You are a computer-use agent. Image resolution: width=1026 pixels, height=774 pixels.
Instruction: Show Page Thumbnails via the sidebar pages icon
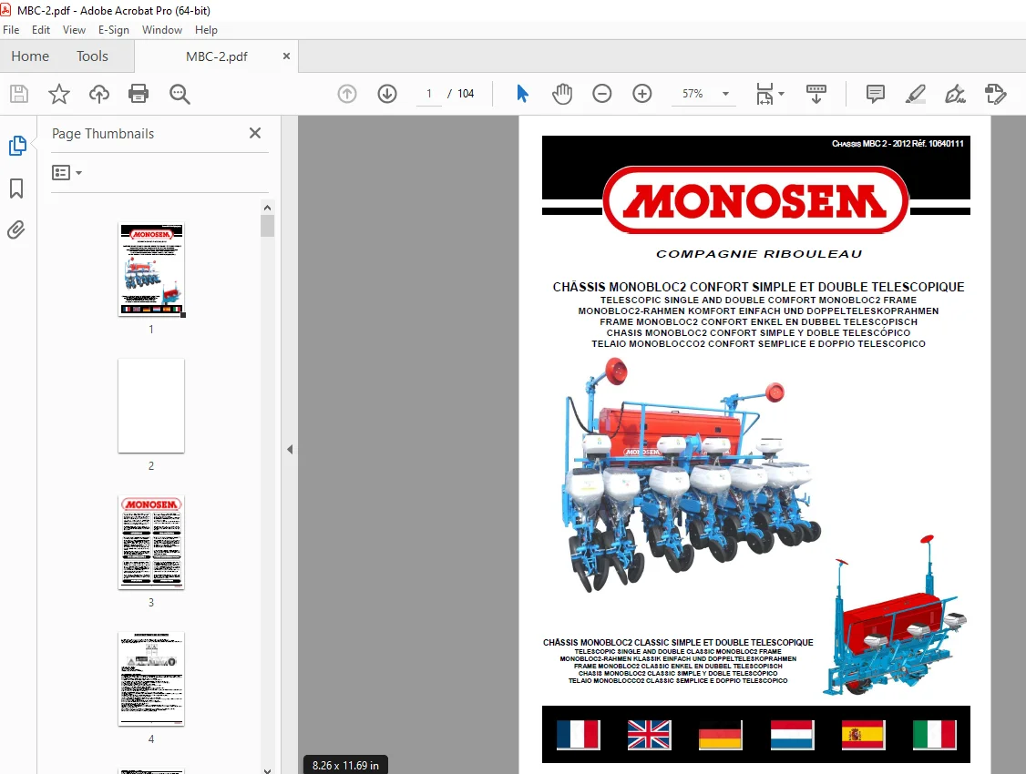click(x=17, y=145)
